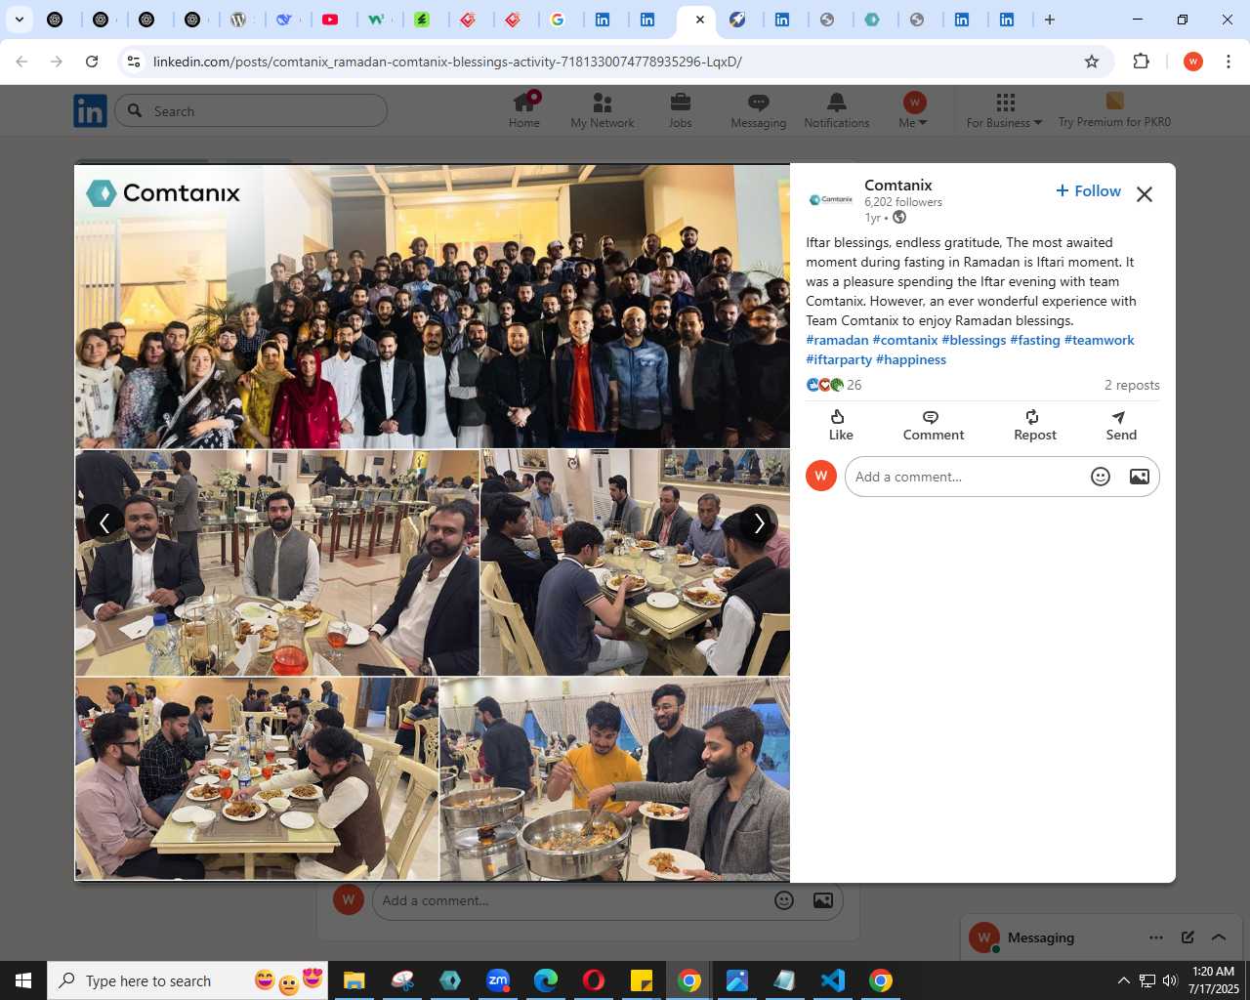Open Chrome three-dot menu
Image resolution: width=1250 pixels, height=1000 pixels.
[1229, 62]
